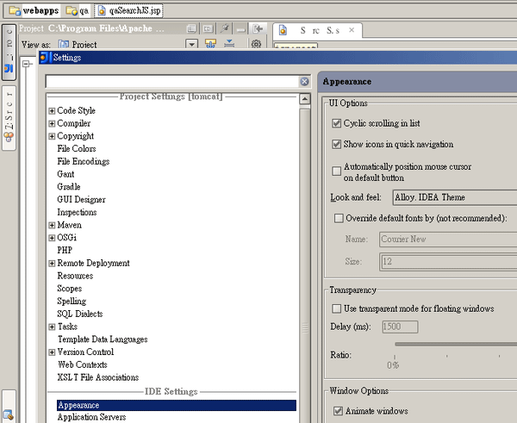
Task: Click the font Name combo box
Action: pos(448,239)
